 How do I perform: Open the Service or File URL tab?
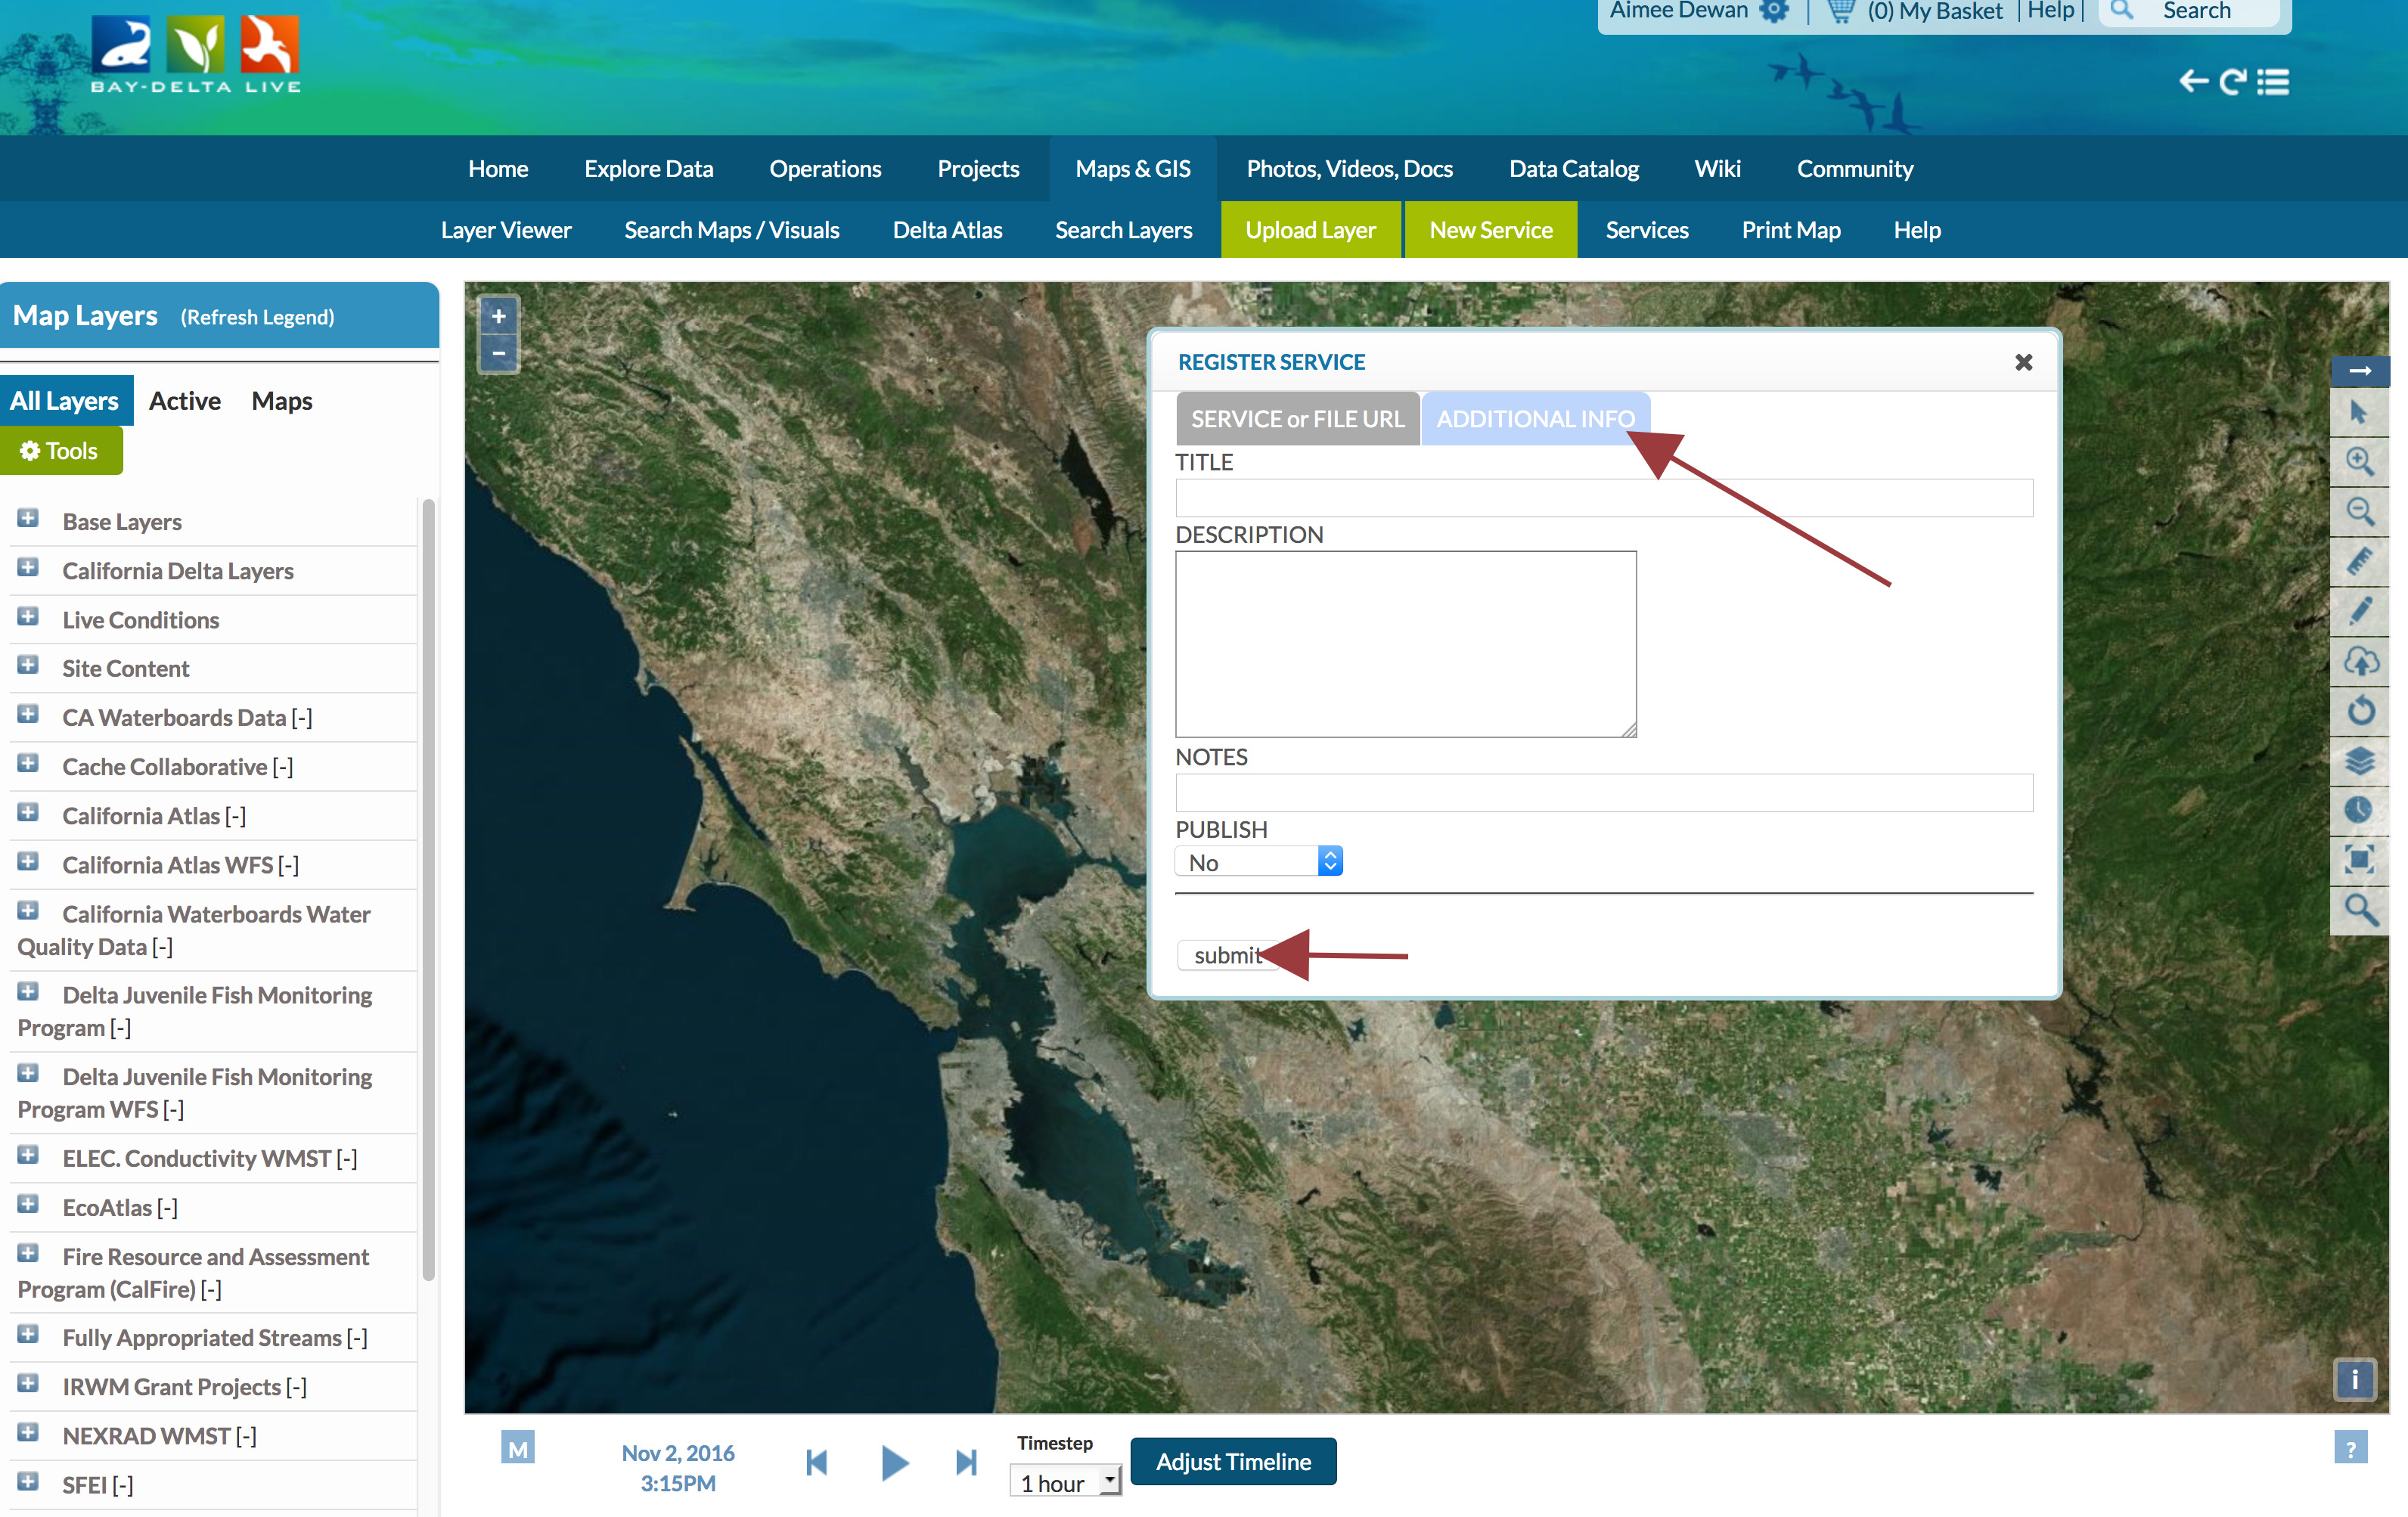click(x=1297, y=419)
